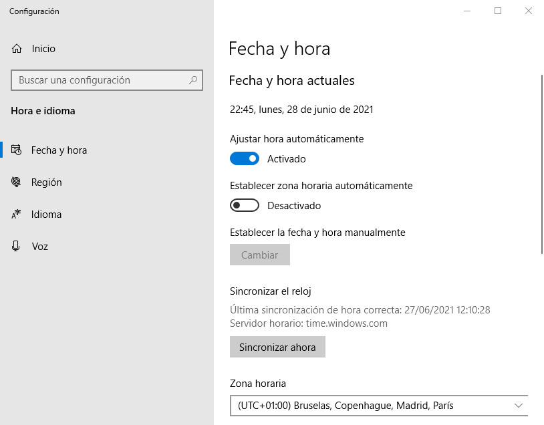Click the Región globe icon
The height and width of the screenshot is (425, 544).
[x=17, y=182]
